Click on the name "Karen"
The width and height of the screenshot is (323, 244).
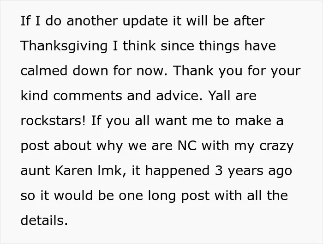tap(73, 171)
